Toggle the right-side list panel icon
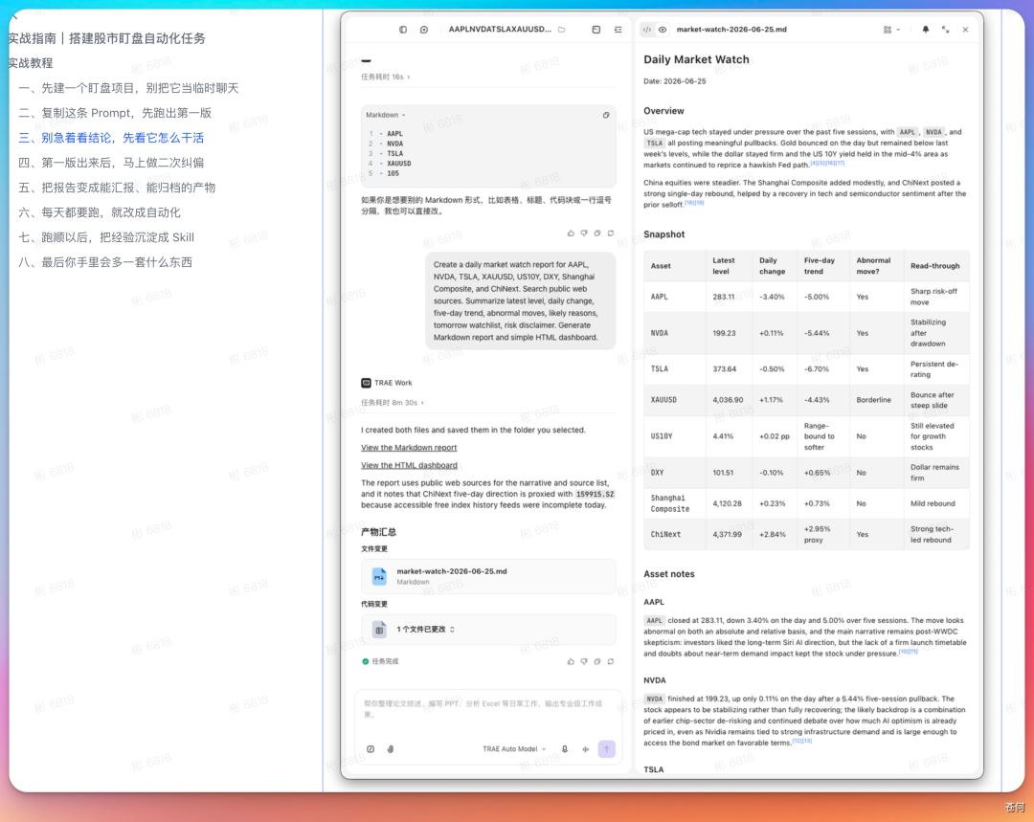The width and height of the screenshot is (1034, 822). tap(618, 30)
